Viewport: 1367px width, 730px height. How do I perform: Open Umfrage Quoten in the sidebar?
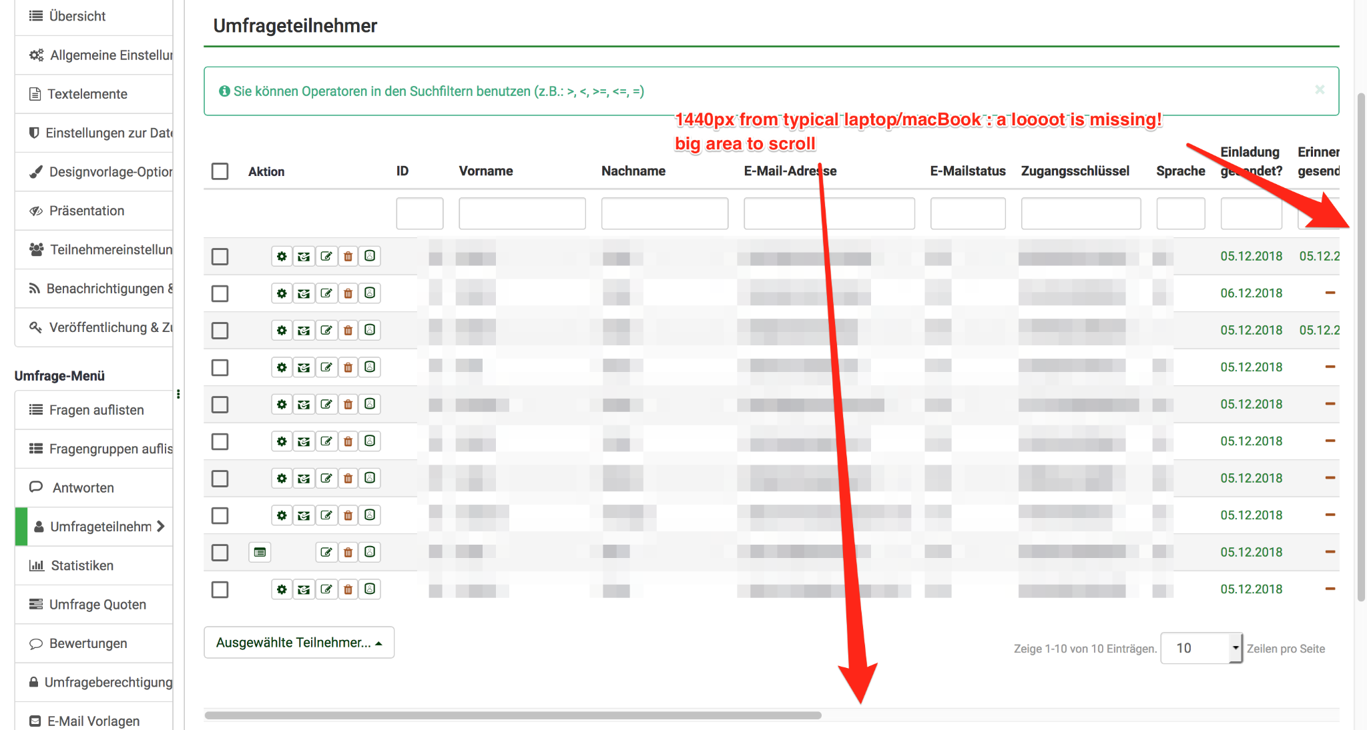pos(93,605)
